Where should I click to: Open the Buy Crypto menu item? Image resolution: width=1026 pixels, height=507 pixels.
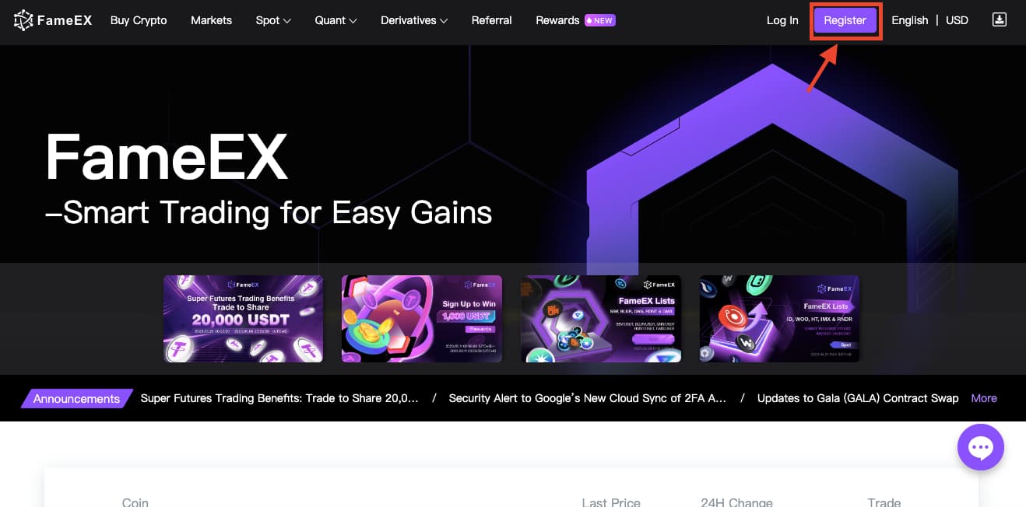[139, 20]
